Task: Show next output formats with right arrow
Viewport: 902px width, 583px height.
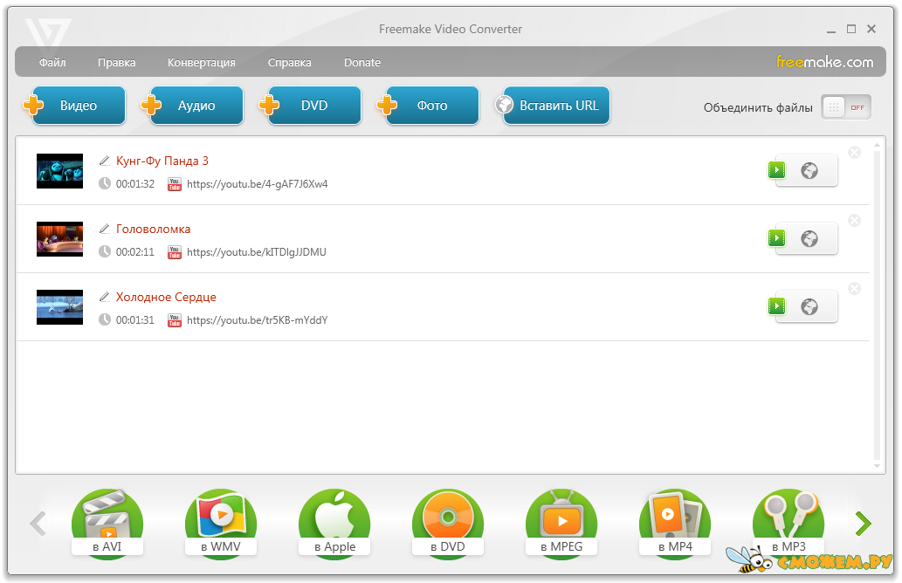Action: pyautogui.click(x=863, y=523)
